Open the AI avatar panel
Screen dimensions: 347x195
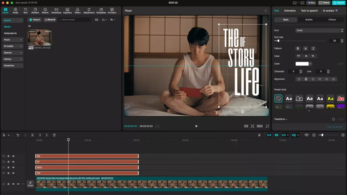click(x=112, y=10)
